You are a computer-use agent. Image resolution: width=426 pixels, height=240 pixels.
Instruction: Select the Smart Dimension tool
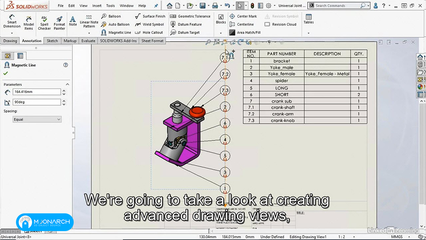[x=12, y=21]
